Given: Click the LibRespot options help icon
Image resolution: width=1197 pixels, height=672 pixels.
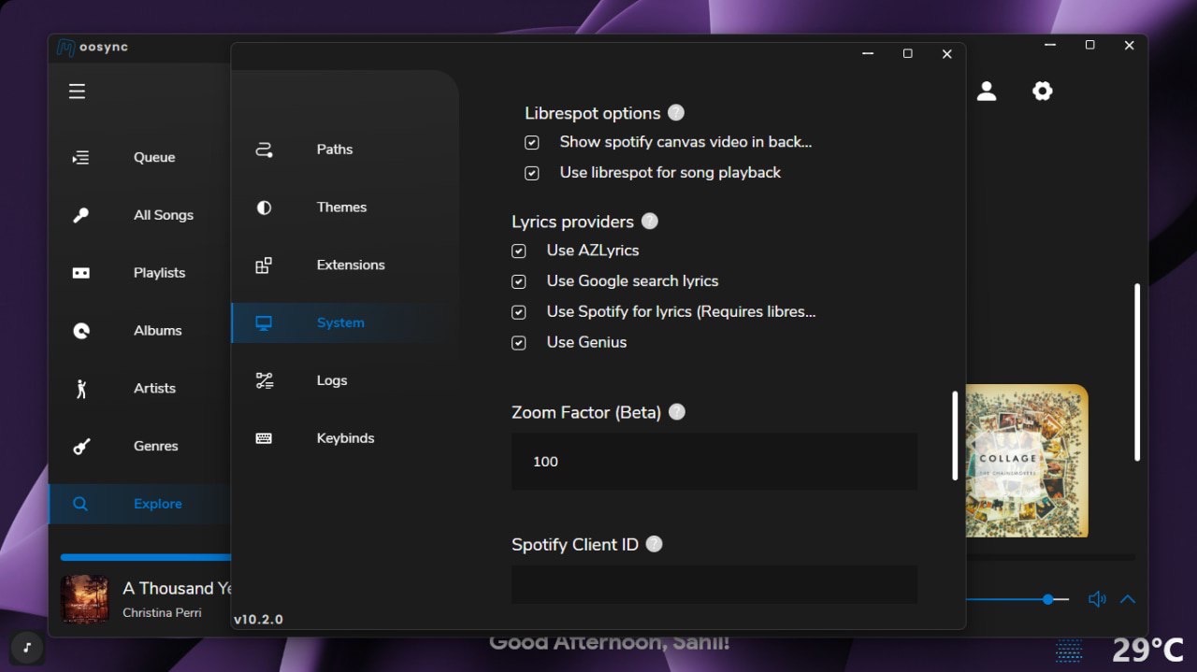Looking at the screenshot, I should pos(676,113).
